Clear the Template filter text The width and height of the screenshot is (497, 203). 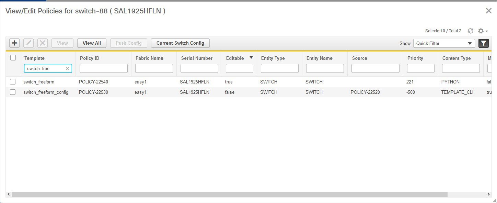point(67,68)
